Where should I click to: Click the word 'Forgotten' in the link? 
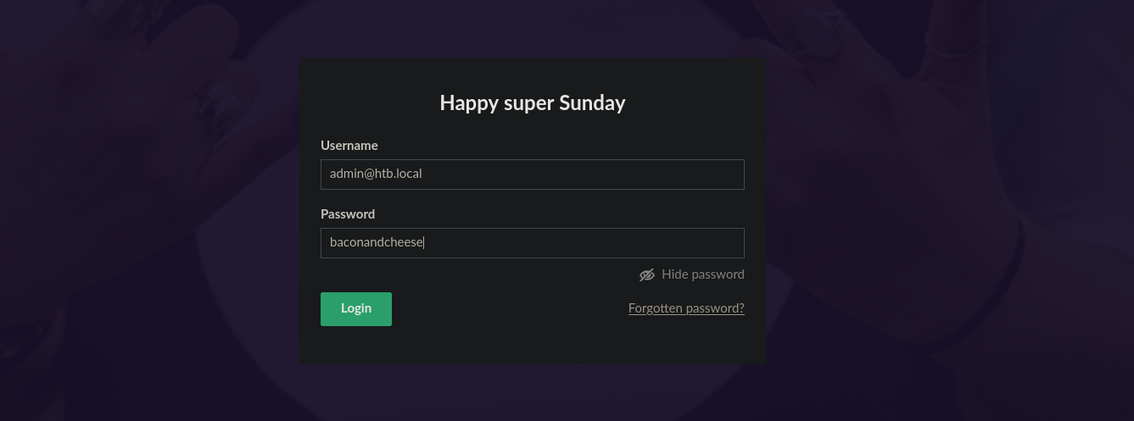(x=656, y=308)
